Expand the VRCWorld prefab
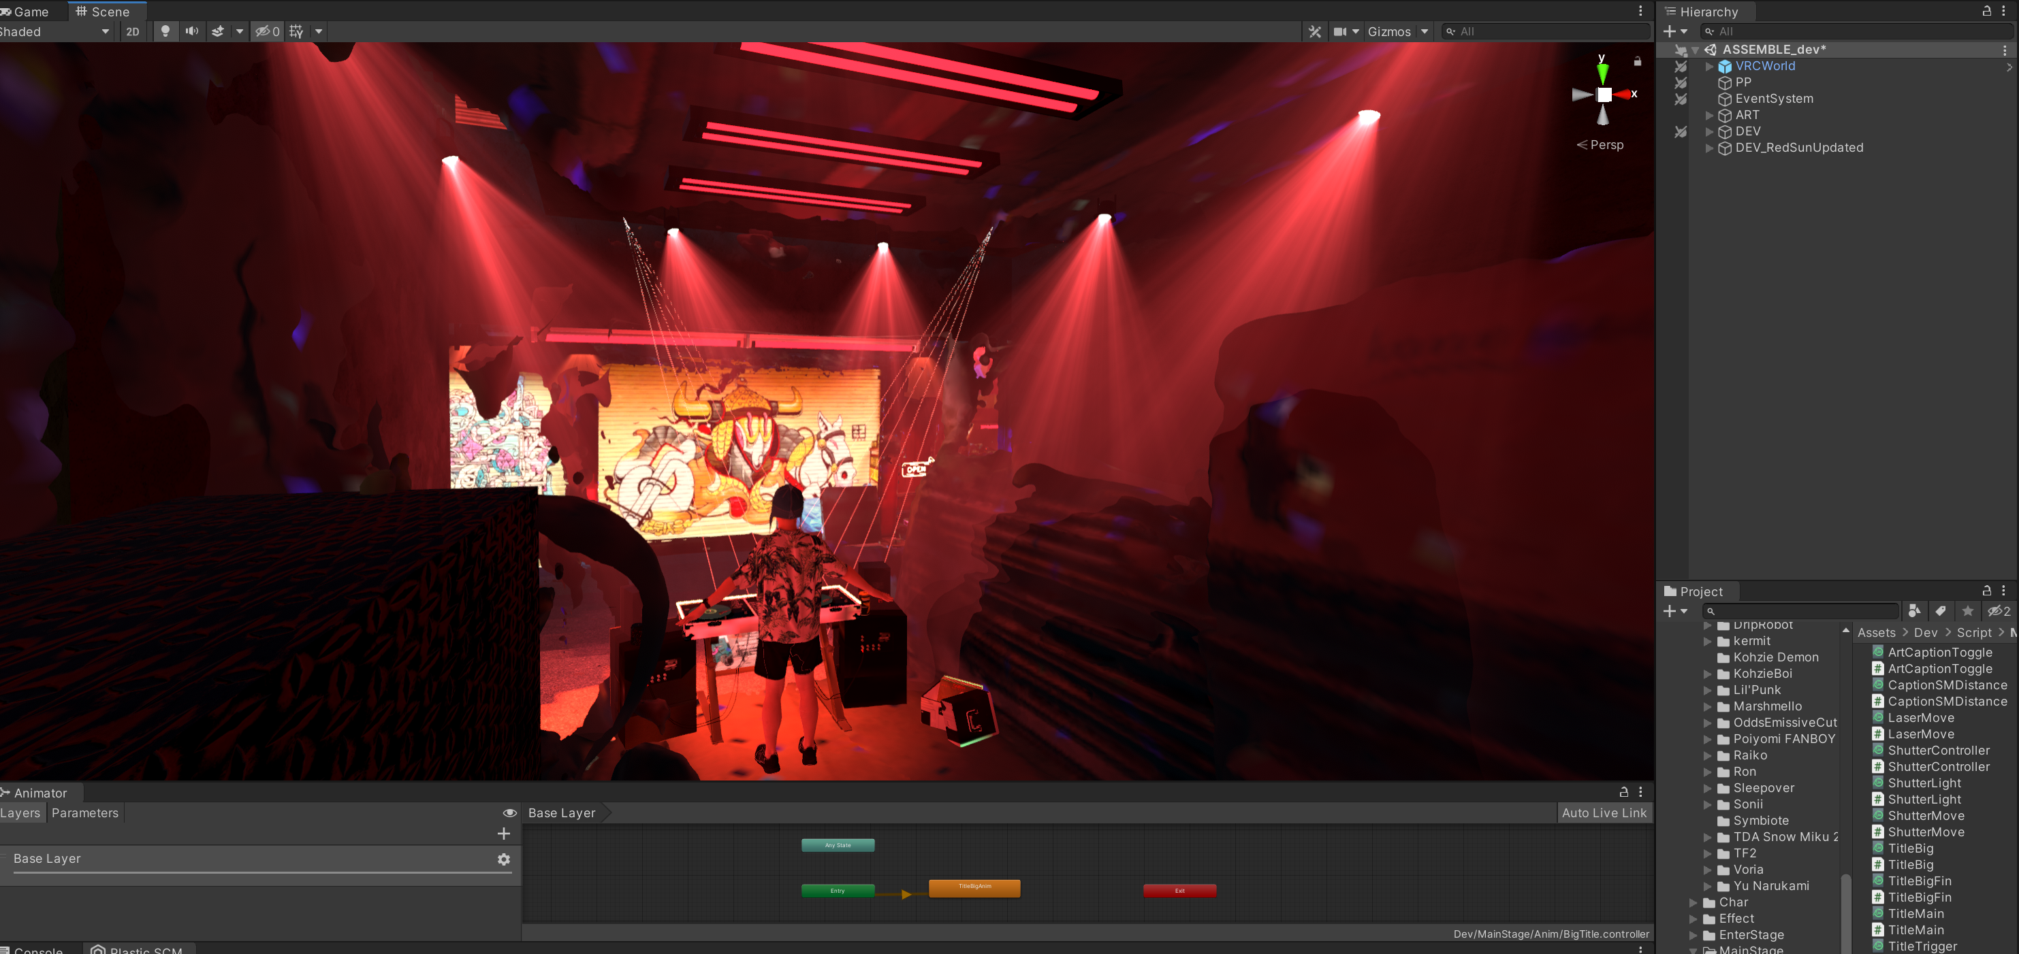This screenshot has width=2019, height=954. coord(1709,66)
